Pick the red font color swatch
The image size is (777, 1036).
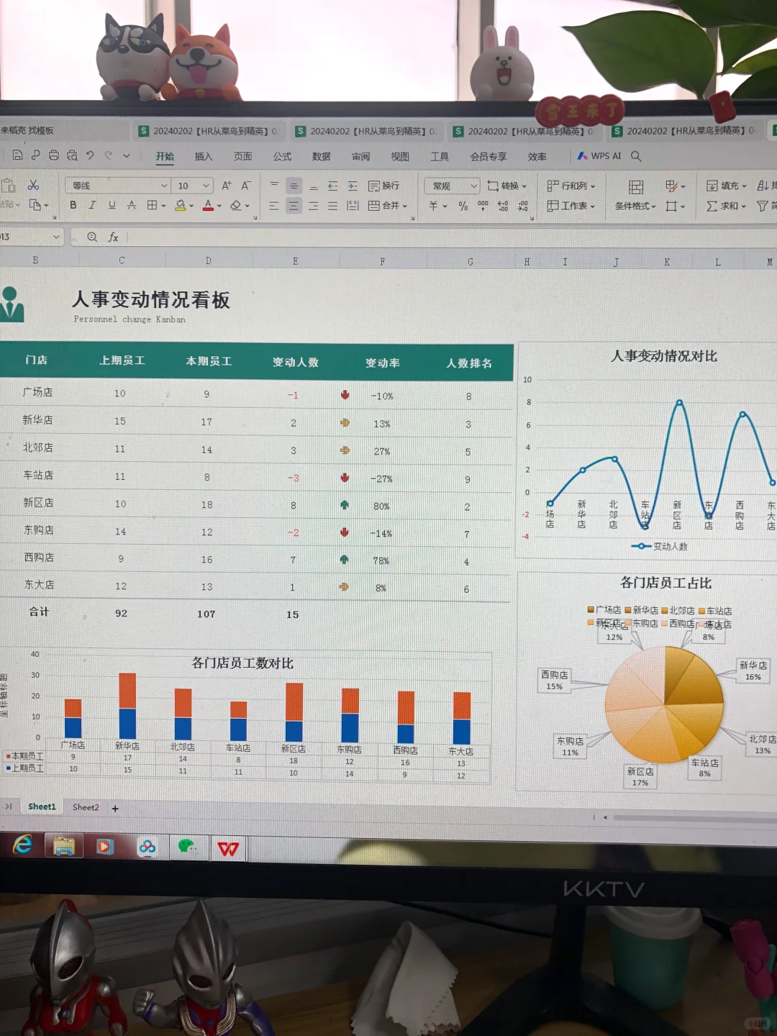click(x=209, y=206)
